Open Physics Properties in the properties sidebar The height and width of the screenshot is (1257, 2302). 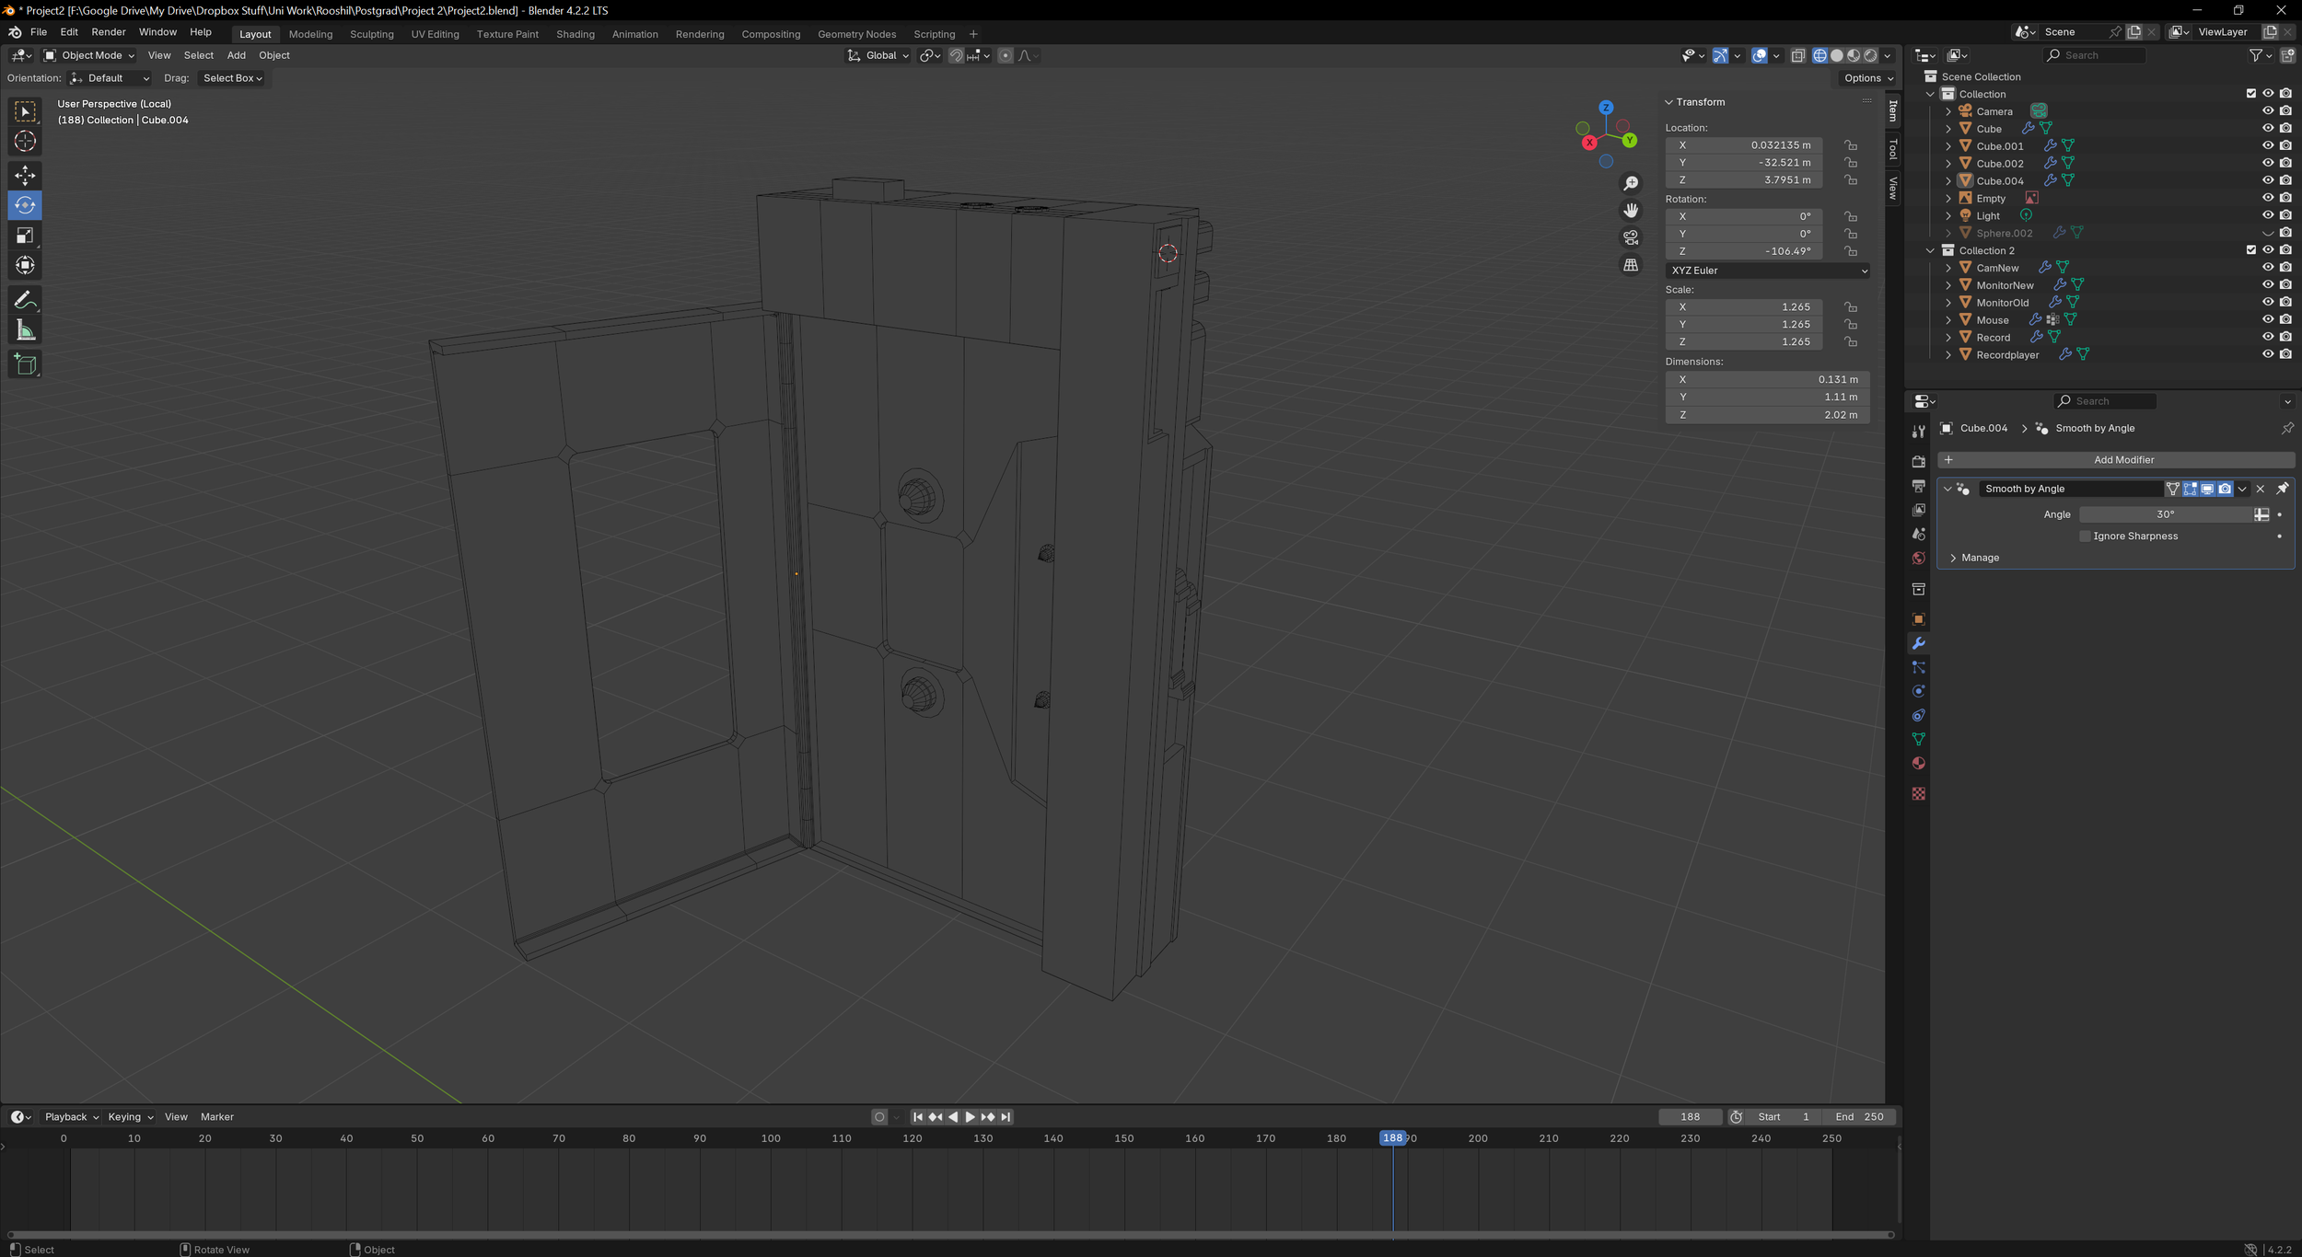pyautogui.click(x=1918, y=691)
